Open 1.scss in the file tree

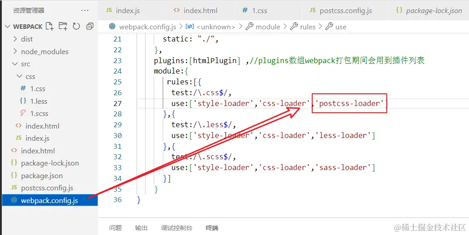[x=39, y=114]
